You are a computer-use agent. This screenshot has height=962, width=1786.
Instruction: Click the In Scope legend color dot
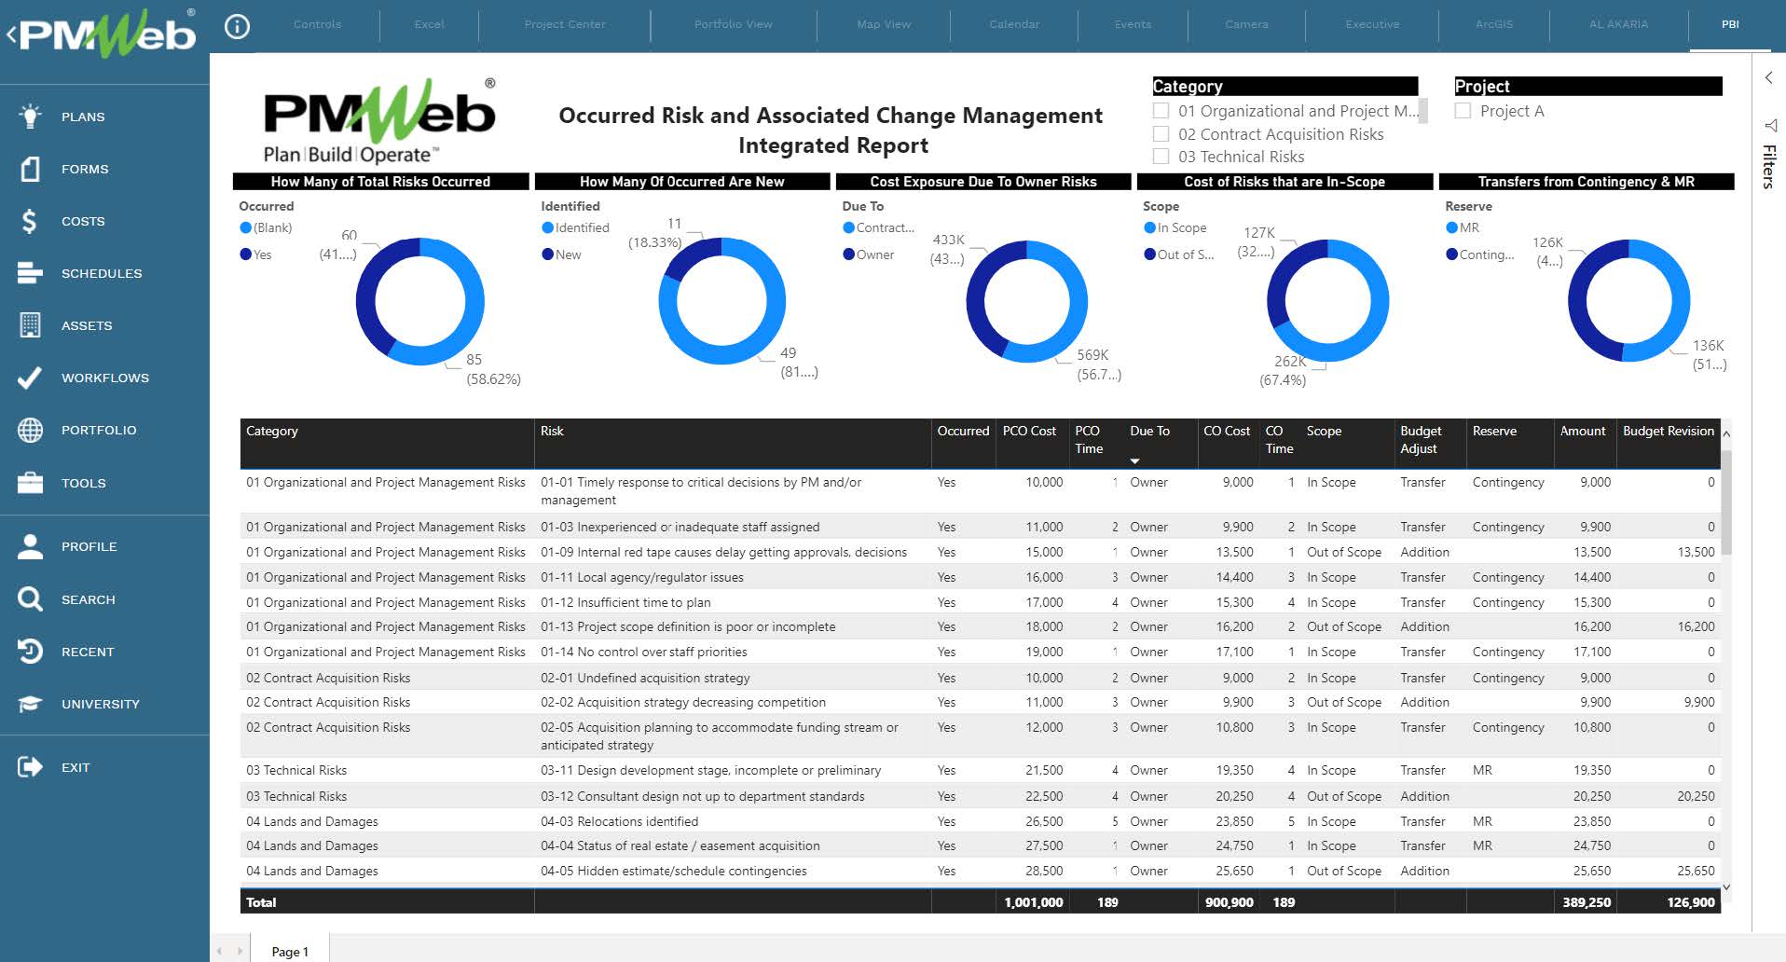(x=1150, y=227)
